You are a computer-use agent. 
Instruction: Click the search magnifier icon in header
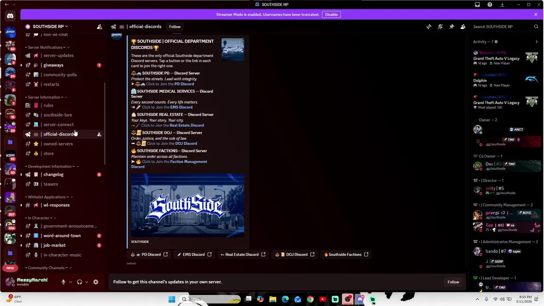536,27
